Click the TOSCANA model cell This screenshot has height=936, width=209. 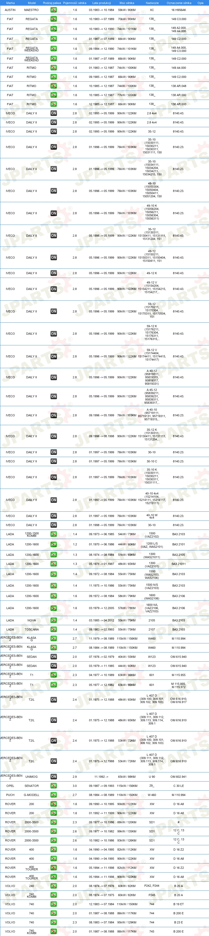pyautogui.click(x=32, y=630)
